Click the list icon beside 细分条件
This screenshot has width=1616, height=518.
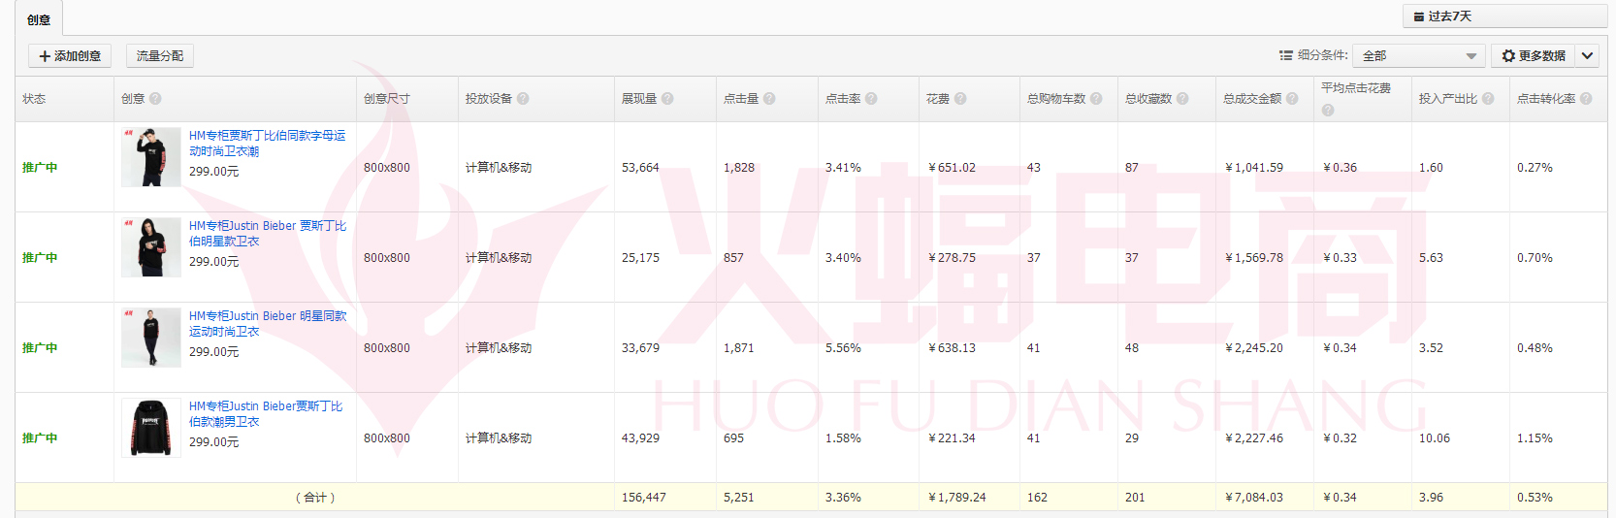click(x=1285, y=56)
